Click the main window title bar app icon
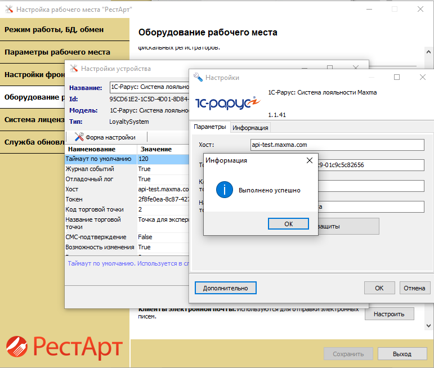The image size is (434, 368). pos(9,9)
